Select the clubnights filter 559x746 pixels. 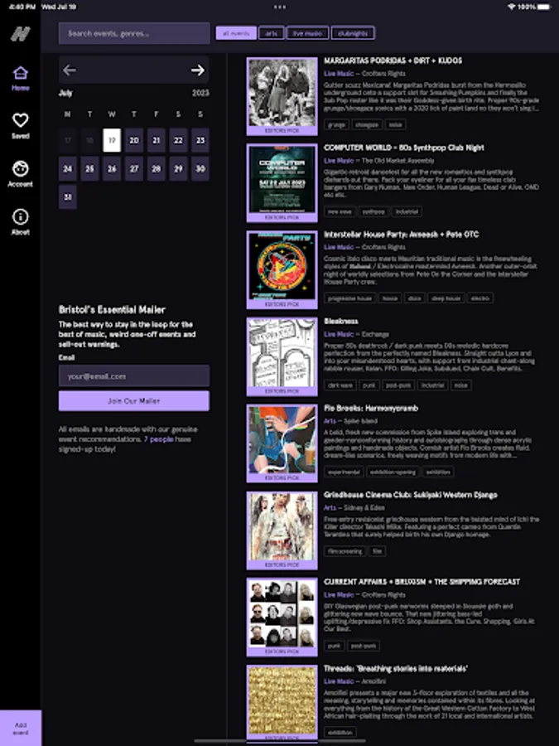click(x=353, y=33)
